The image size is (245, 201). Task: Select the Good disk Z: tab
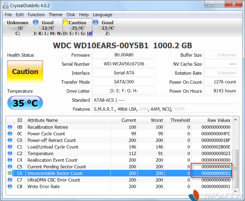(x=108, y=28)
